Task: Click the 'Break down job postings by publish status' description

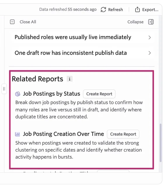Action: pos(79,110)
